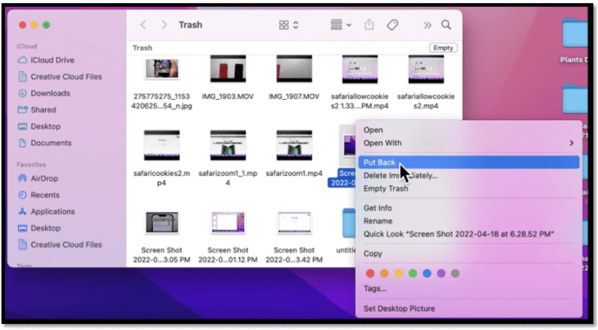Apply the green tag color
This screenshot has height=330, width=598.
pyautogui.click(x=413, y=274)
